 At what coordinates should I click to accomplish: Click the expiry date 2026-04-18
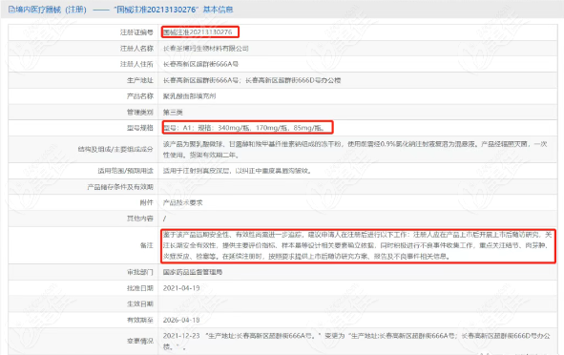pos(181,320)
